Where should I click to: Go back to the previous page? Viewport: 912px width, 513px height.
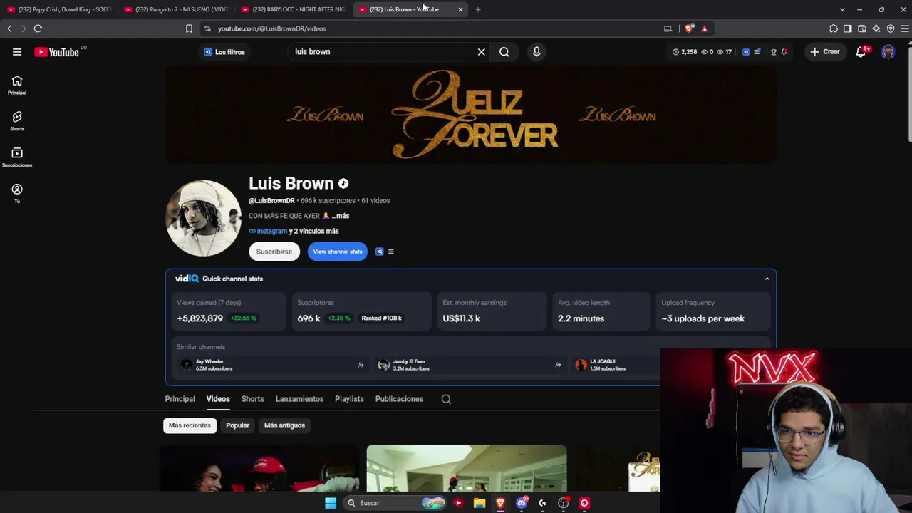click(x=9, y=28)
